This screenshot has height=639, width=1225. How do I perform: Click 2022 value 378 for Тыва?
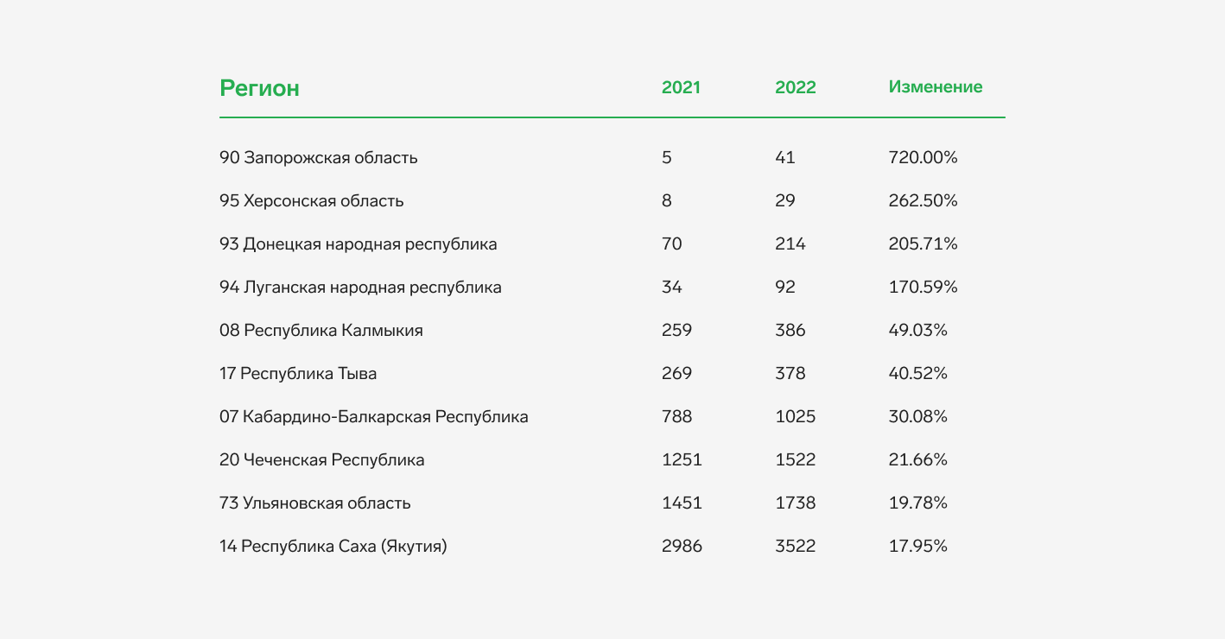(x=790, y=374)
